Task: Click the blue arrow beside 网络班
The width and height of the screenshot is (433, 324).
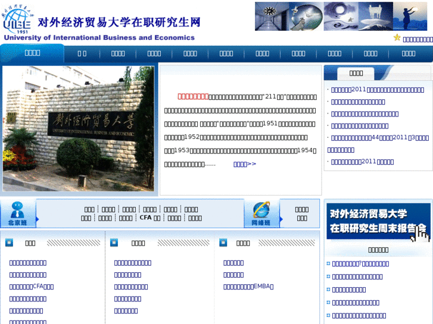Action: point(281,219)
